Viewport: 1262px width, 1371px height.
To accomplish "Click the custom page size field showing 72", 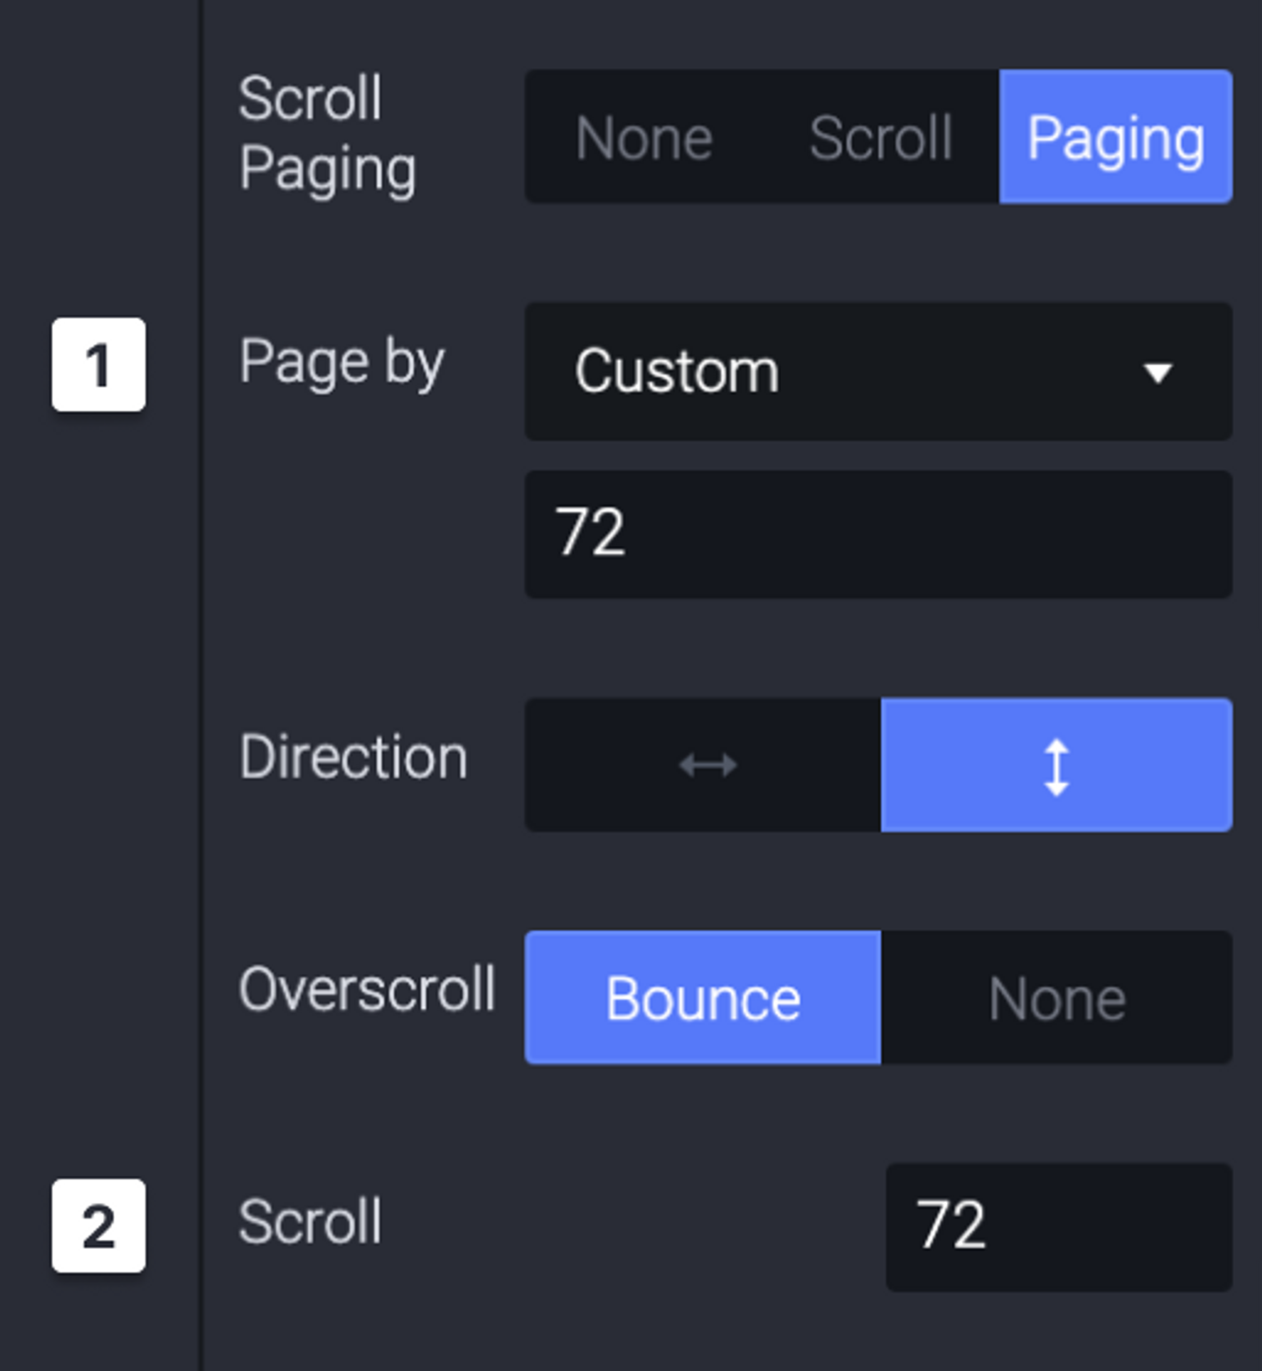I will (x=878, y=534).
